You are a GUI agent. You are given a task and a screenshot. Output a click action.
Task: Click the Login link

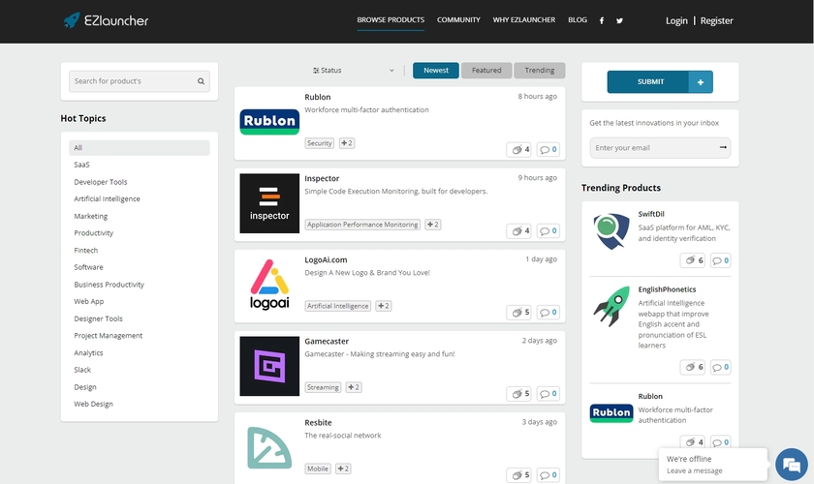click(676, 20)
